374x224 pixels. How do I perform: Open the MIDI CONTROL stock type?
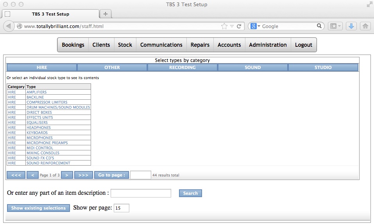coord(40,148)
